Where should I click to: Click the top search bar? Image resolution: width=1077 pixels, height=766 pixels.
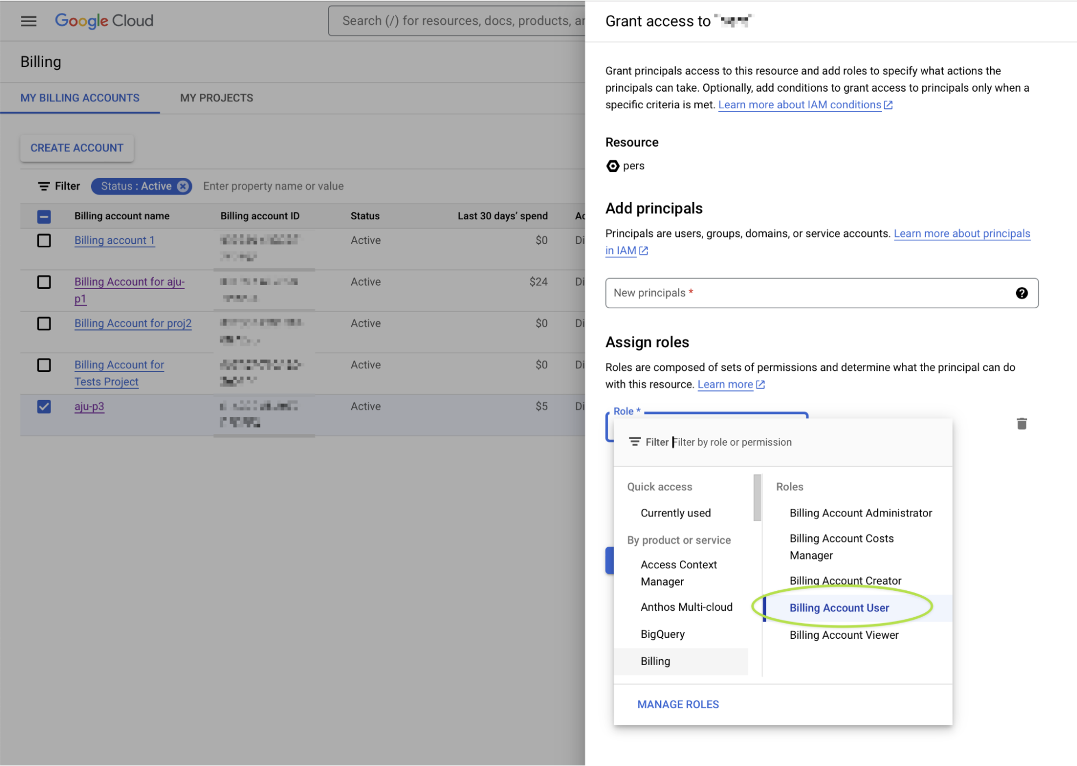pos(457,21)
